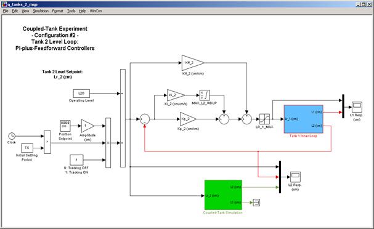
Task: Select the Position Setpoint signal generator
Action: (65, 126)
